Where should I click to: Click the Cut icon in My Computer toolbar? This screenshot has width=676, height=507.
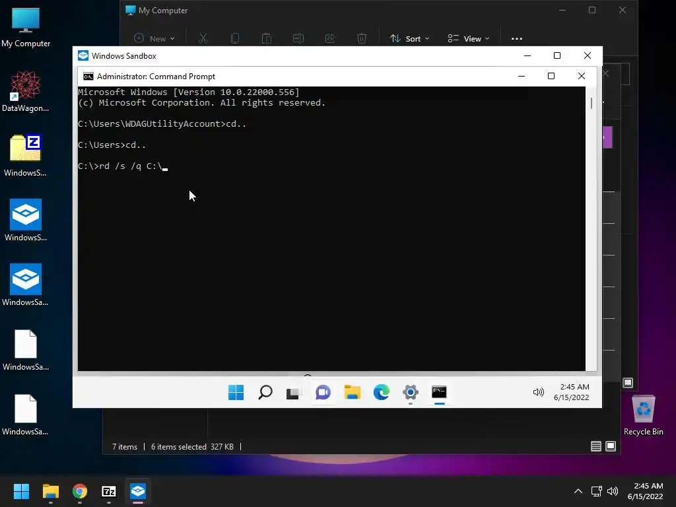coord(203,38)
